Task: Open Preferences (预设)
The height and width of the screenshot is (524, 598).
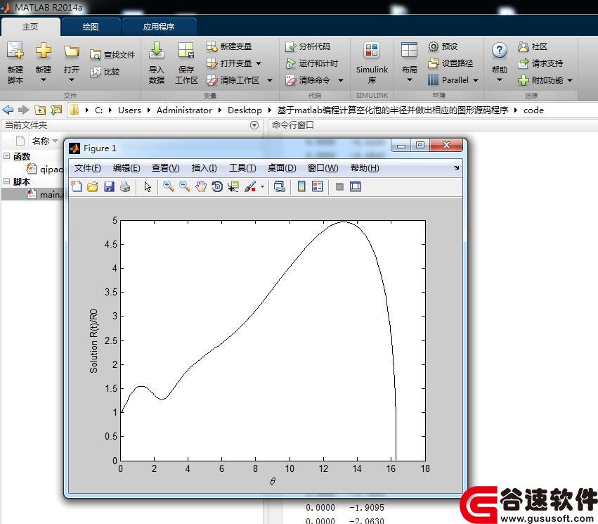Action: tap(443, 46)
